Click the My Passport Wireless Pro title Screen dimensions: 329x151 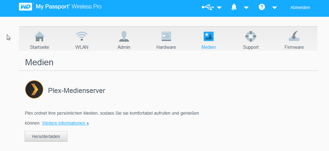[69, 7]
